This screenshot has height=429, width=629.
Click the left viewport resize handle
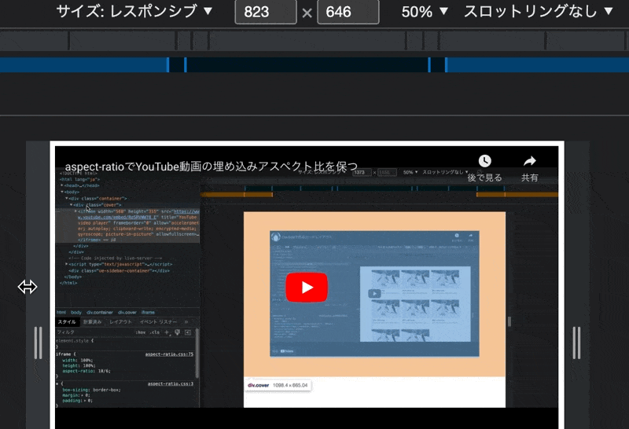[x=38, y=343]
